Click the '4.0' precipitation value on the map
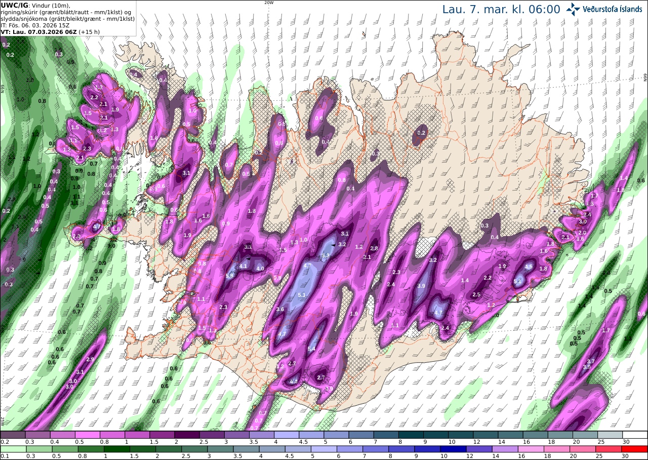This screenshot has height=460, width=648. 260,268
